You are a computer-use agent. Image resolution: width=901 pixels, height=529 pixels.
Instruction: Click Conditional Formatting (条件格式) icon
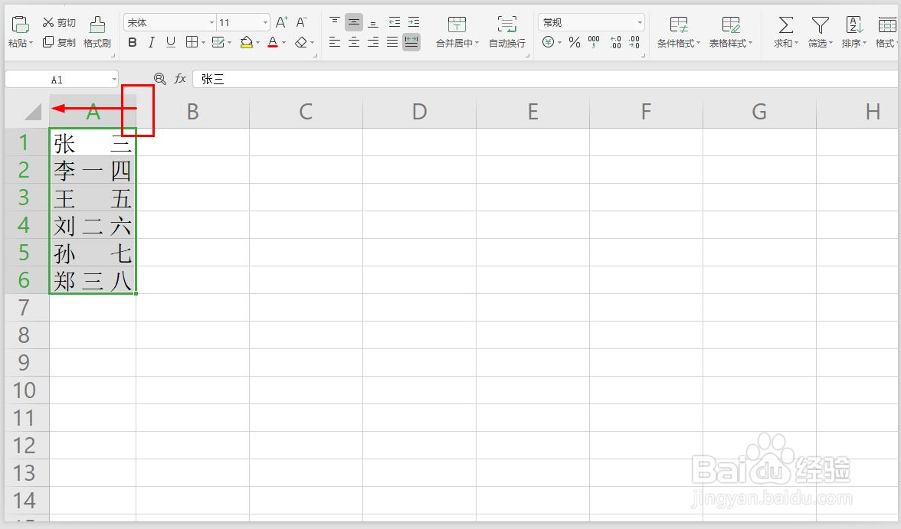coord(679,24)
